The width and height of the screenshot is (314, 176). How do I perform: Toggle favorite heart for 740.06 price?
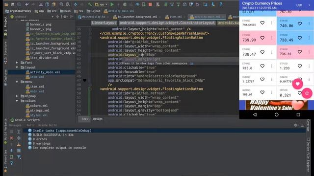[300, 23]
